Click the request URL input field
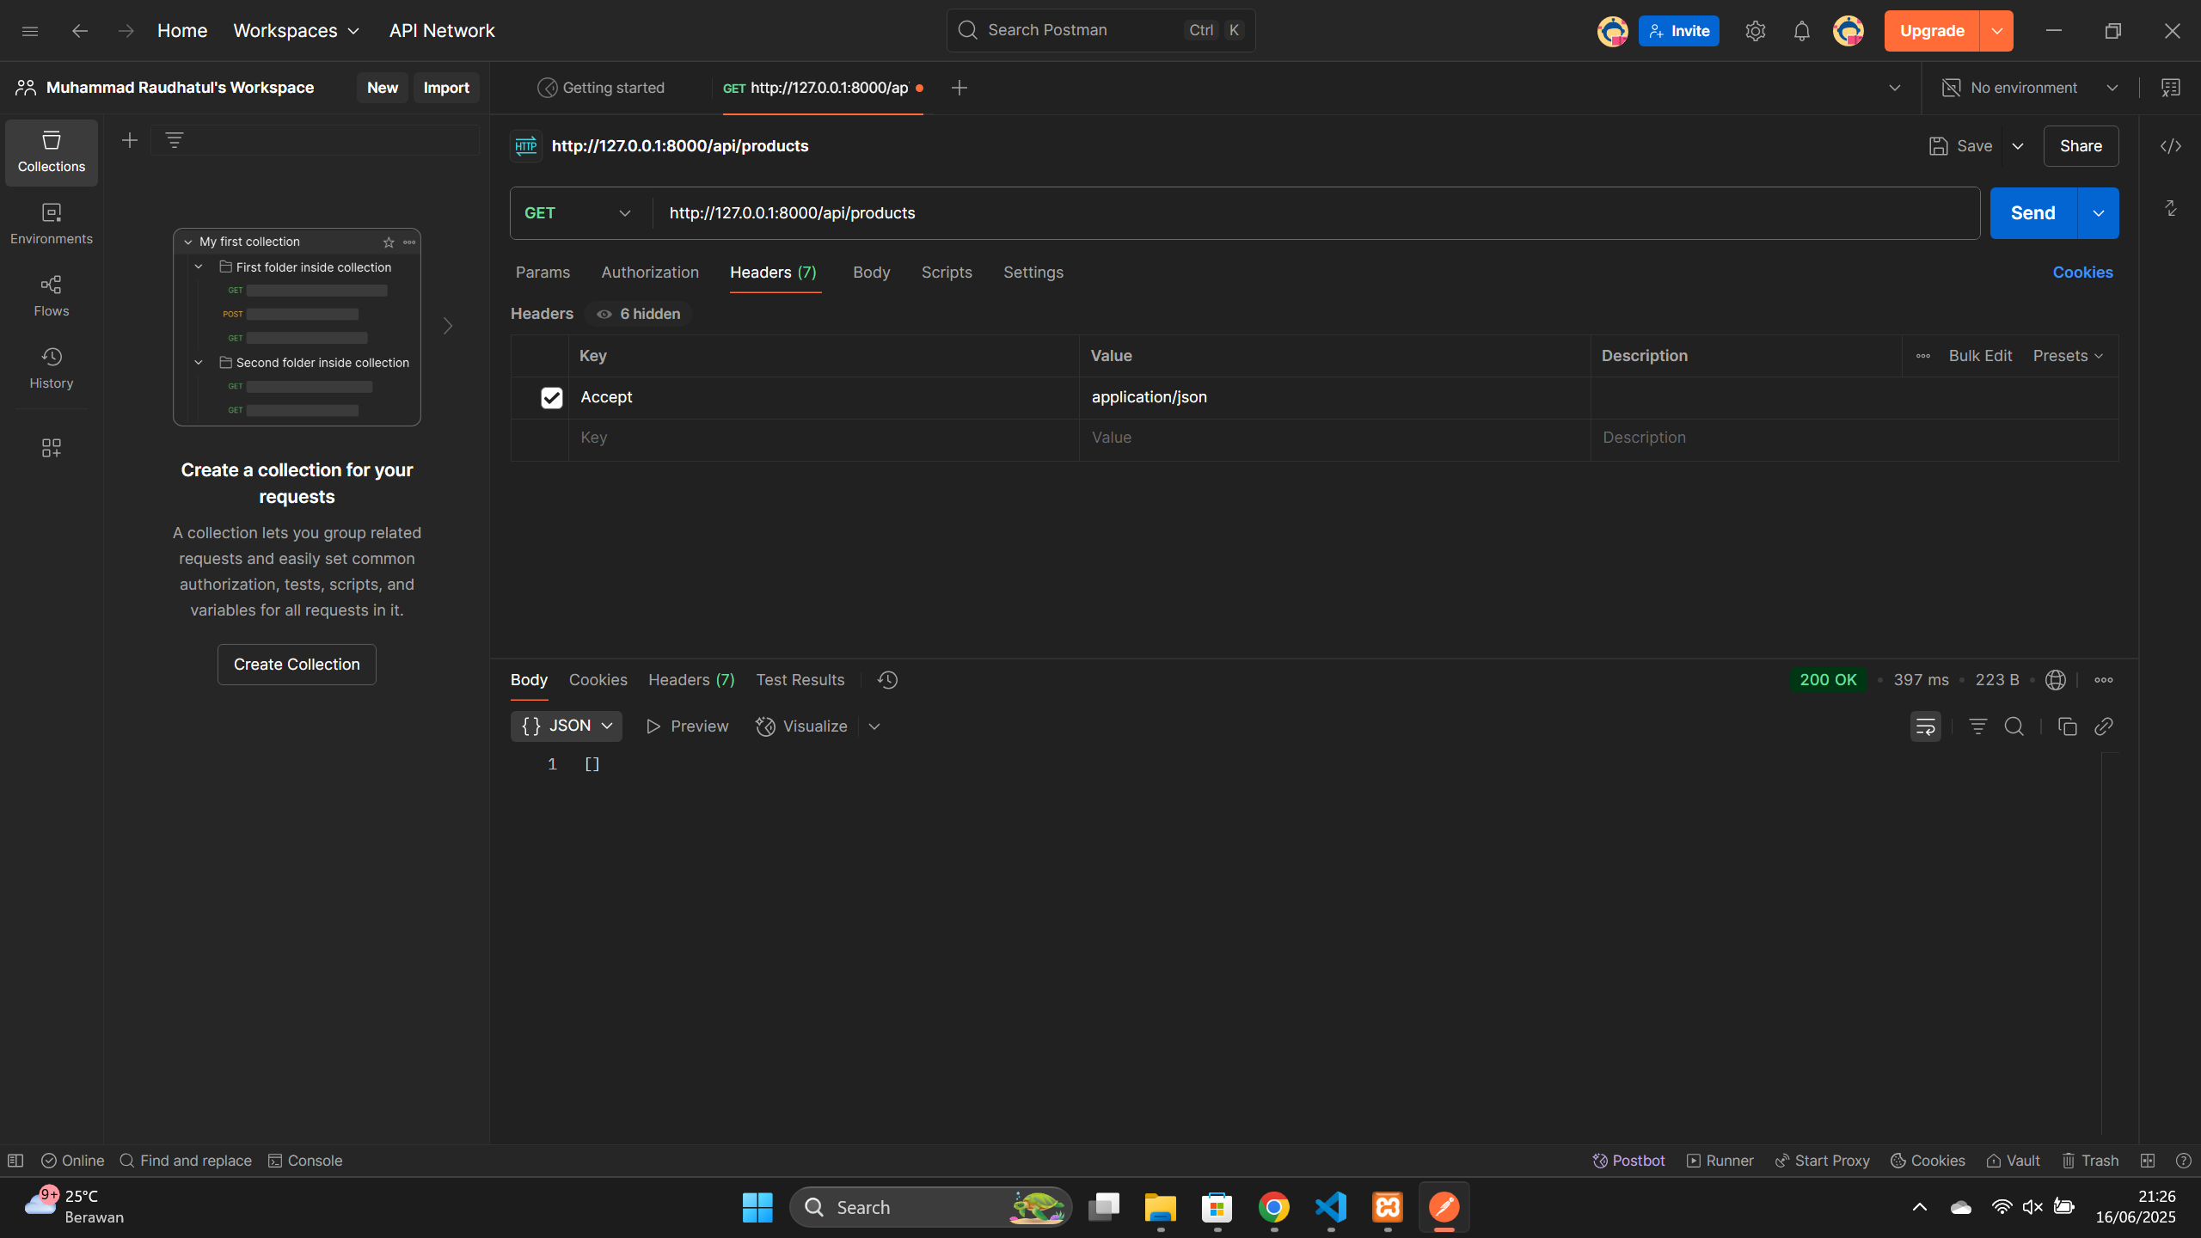This screenshot has height=1238, width=2201. tap(1290, 213)
